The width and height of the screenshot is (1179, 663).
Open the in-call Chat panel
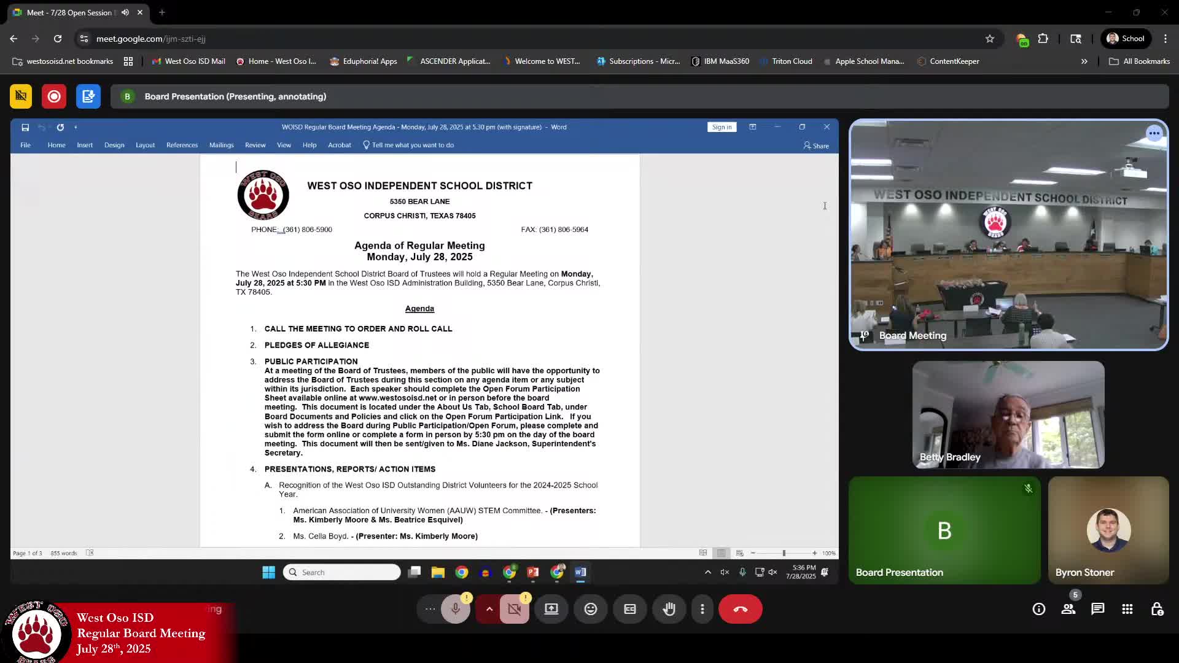1098,609
